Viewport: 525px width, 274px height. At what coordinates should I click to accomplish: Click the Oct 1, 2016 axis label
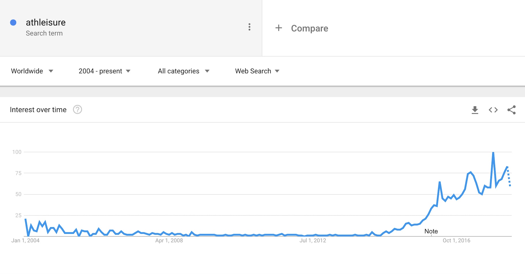(x=457, y=240)
